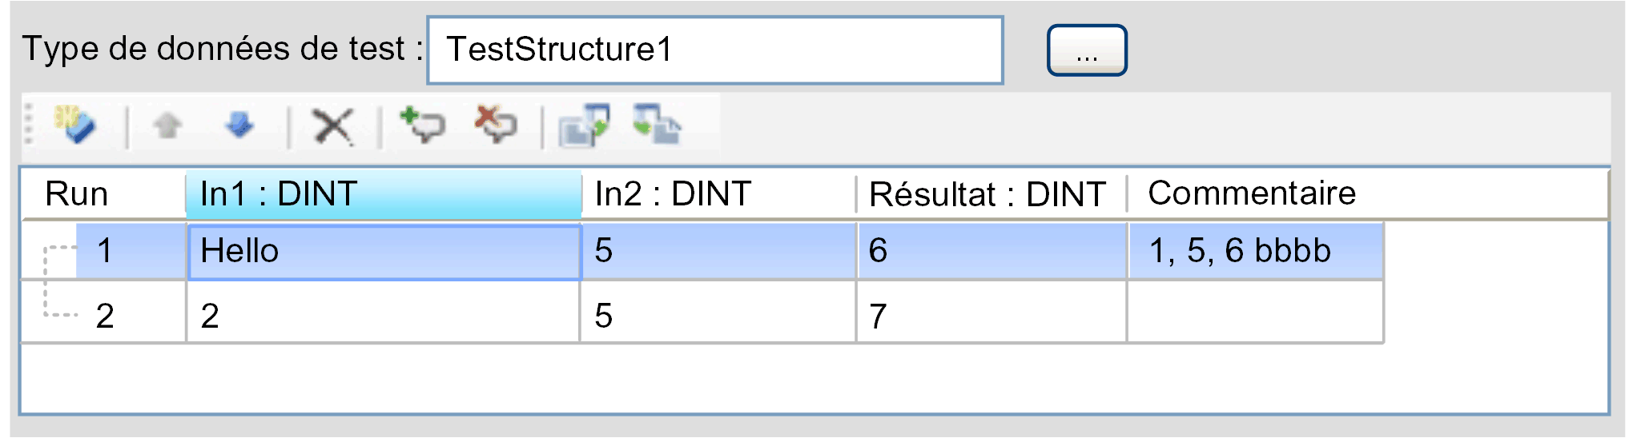The width and height of the screenshot is (1629, 438).
Task: Move test case down with blue arrow
Action: coord(239,125)
